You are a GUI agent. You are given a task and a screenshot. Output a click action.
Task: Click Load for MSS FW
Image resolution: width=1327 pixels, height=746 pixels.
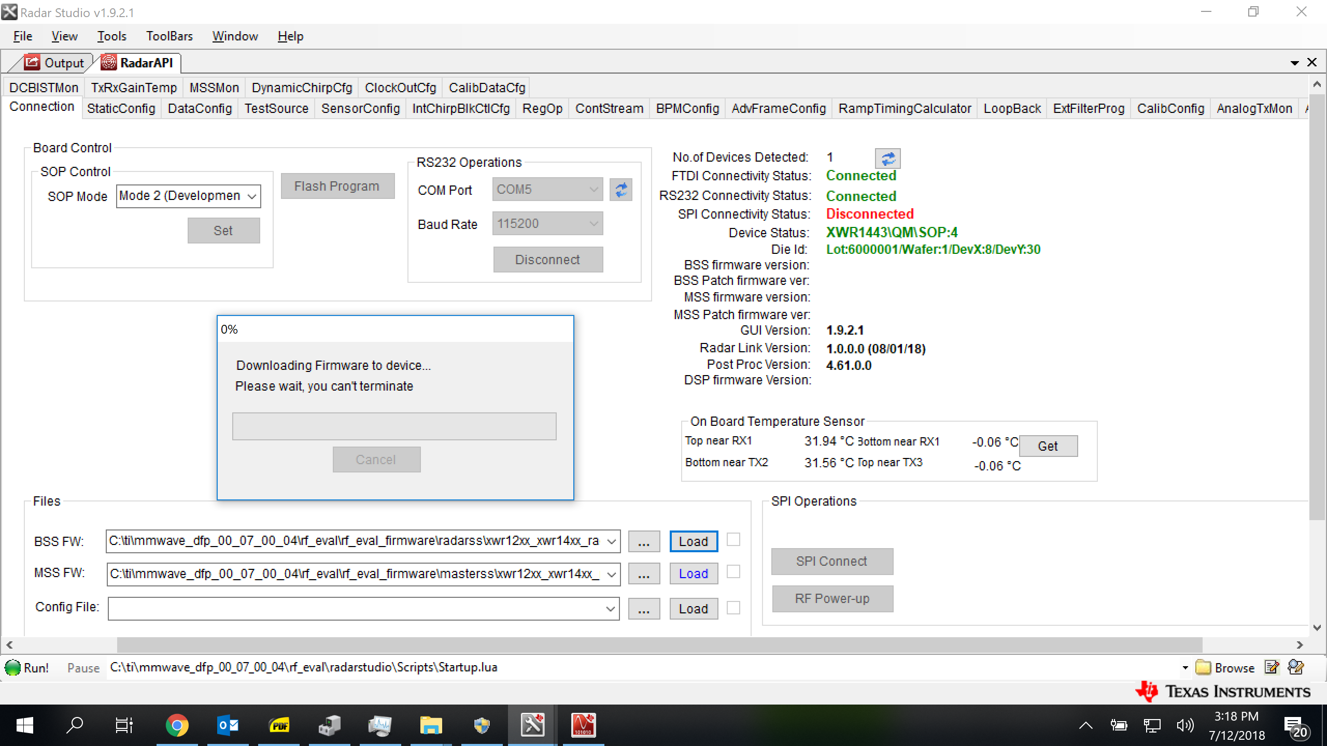(694, 573)
